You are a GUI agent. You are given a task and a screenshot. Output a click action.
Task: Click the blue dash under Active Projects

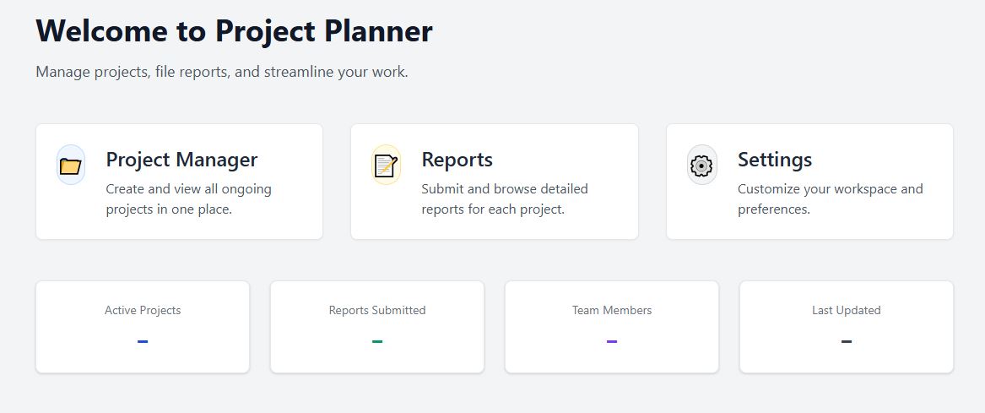143,341
